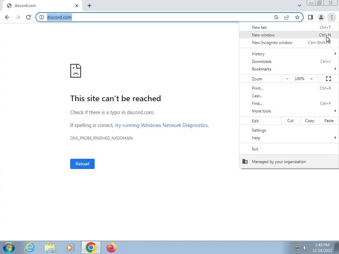
Task: Click the volume speaker tray icon
Action: [x=306, y=248]
